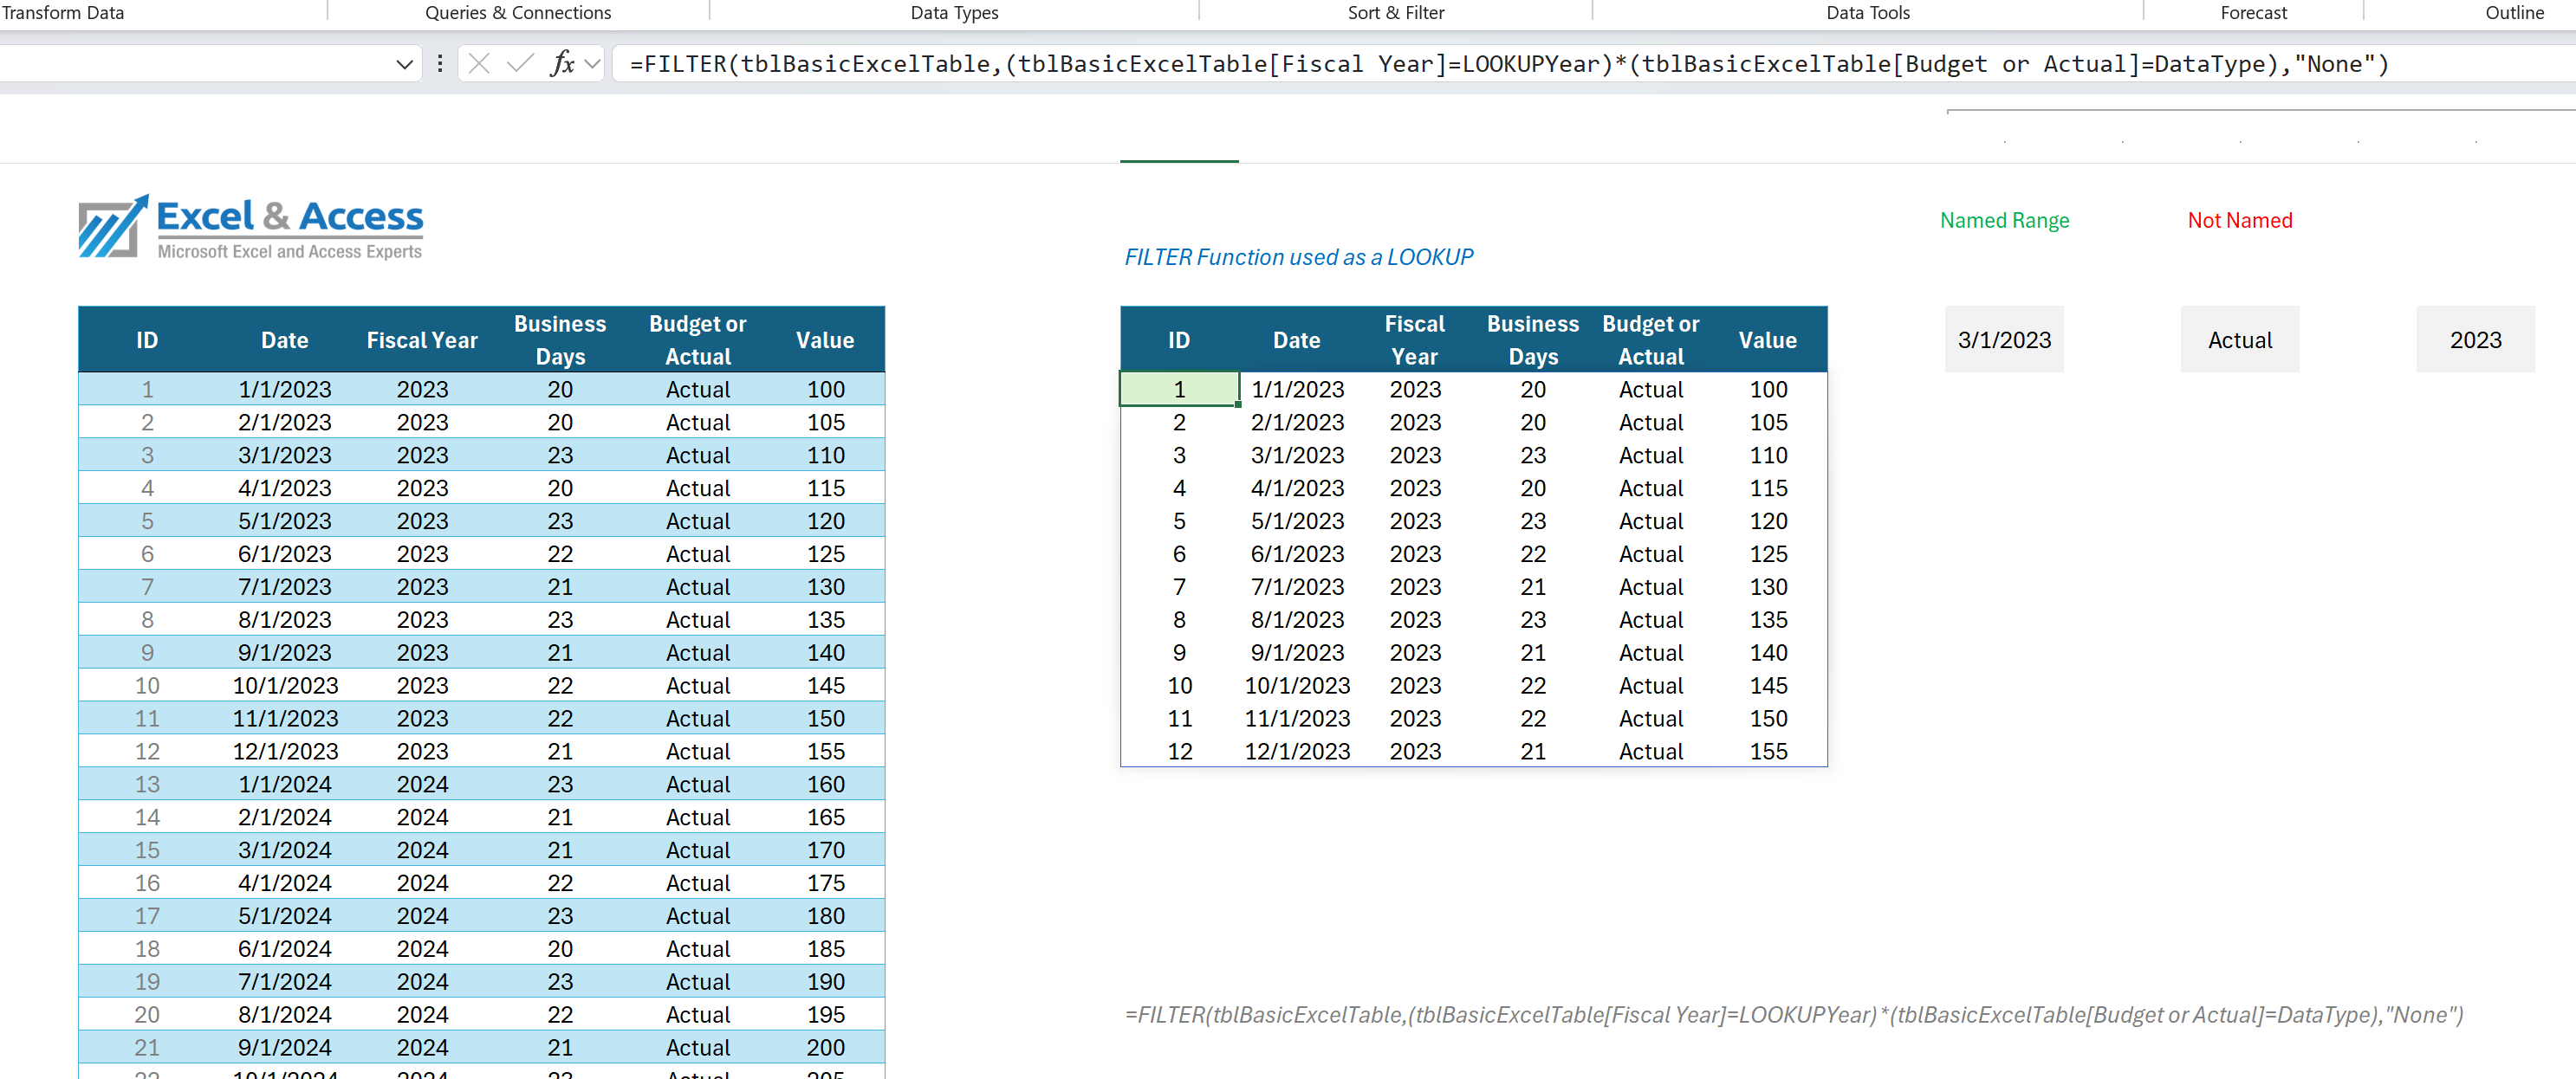Click the Budget or Actual header in the left table
Viewport: 2576px width, 1079px height.
(x=698, y=339)
